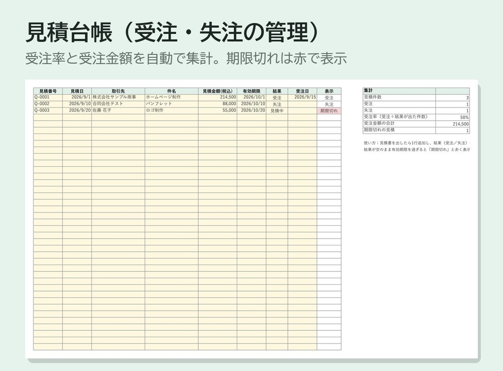Viewport: 503px width, 371px height.
Task: Select 表示 cell 受注 in Q-0001 row
Action: (x=329, y=97)
